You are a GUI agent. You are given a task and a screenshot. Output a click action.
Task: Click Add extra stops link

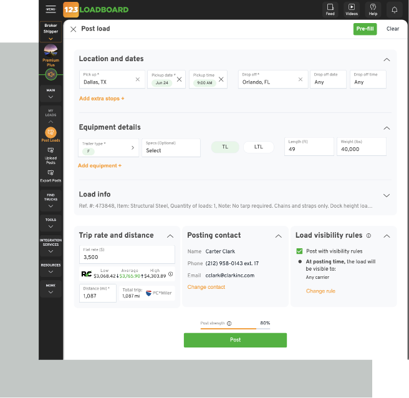tap(102, 99)
